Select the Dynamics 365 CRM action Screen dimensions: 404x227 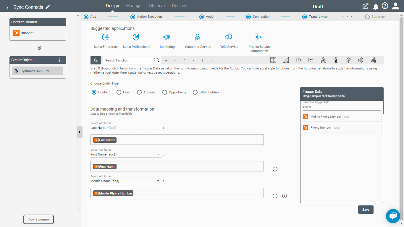(38, 71)
